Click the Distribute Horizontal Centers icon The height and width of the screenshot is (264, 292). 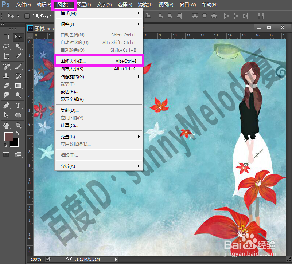click(236, 16)
